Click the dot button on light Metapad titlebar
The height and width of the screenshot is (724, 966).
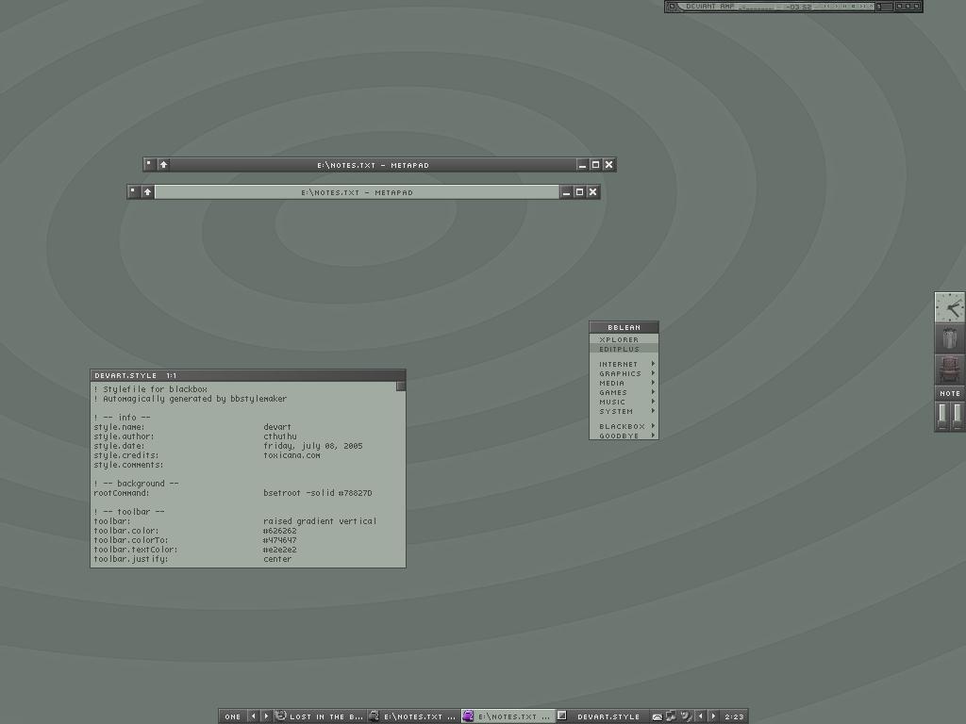132,192
